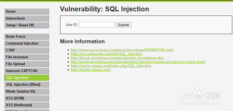The width and height of the screenshot is (233, 111).
Task: Open the Command Injection page
Action: pos(27,43)
